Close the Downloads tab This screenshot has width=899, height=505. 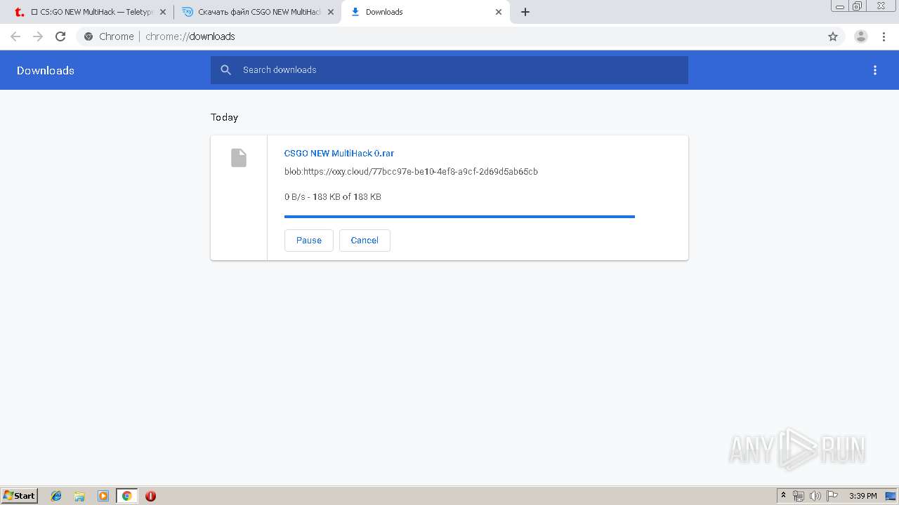point(499,12)
